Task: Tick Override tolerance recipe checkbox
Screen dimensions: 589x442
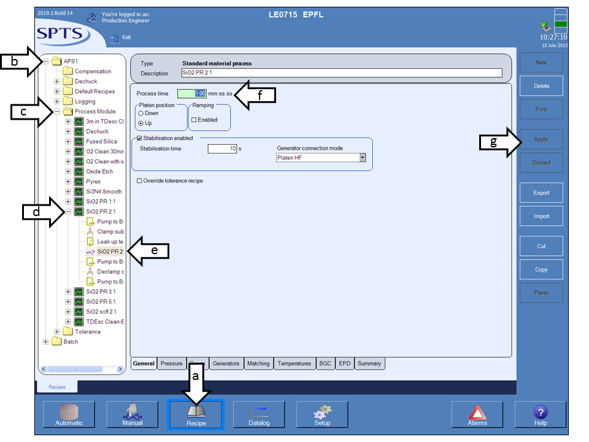Action: point(140,181)
